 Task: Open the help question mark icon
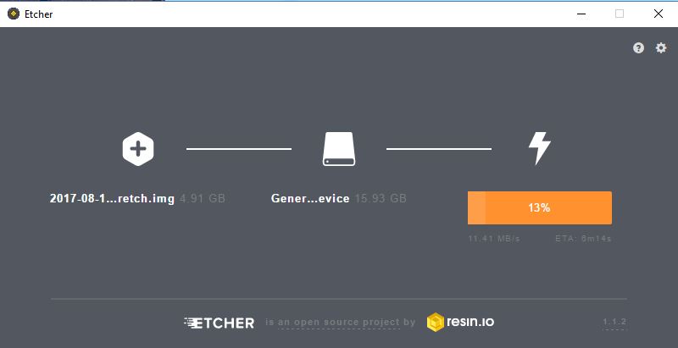(638, 48)
